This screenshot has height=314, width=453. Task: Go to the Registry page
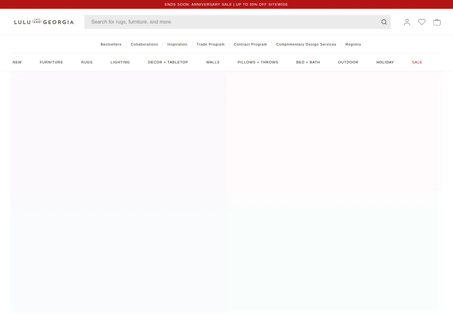[x=353, y=44]
